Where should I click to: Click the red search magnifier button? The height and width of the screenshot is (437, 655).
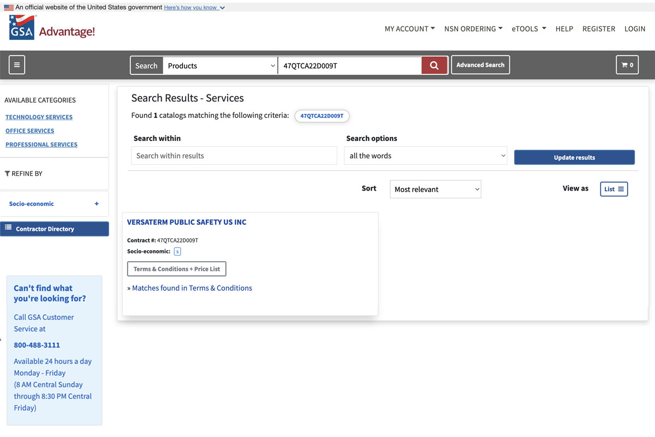(x=434, y=66)
